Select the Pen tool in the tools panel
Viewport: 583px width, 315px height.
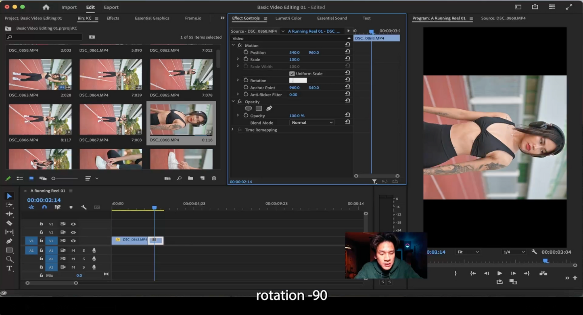point(9,241)
